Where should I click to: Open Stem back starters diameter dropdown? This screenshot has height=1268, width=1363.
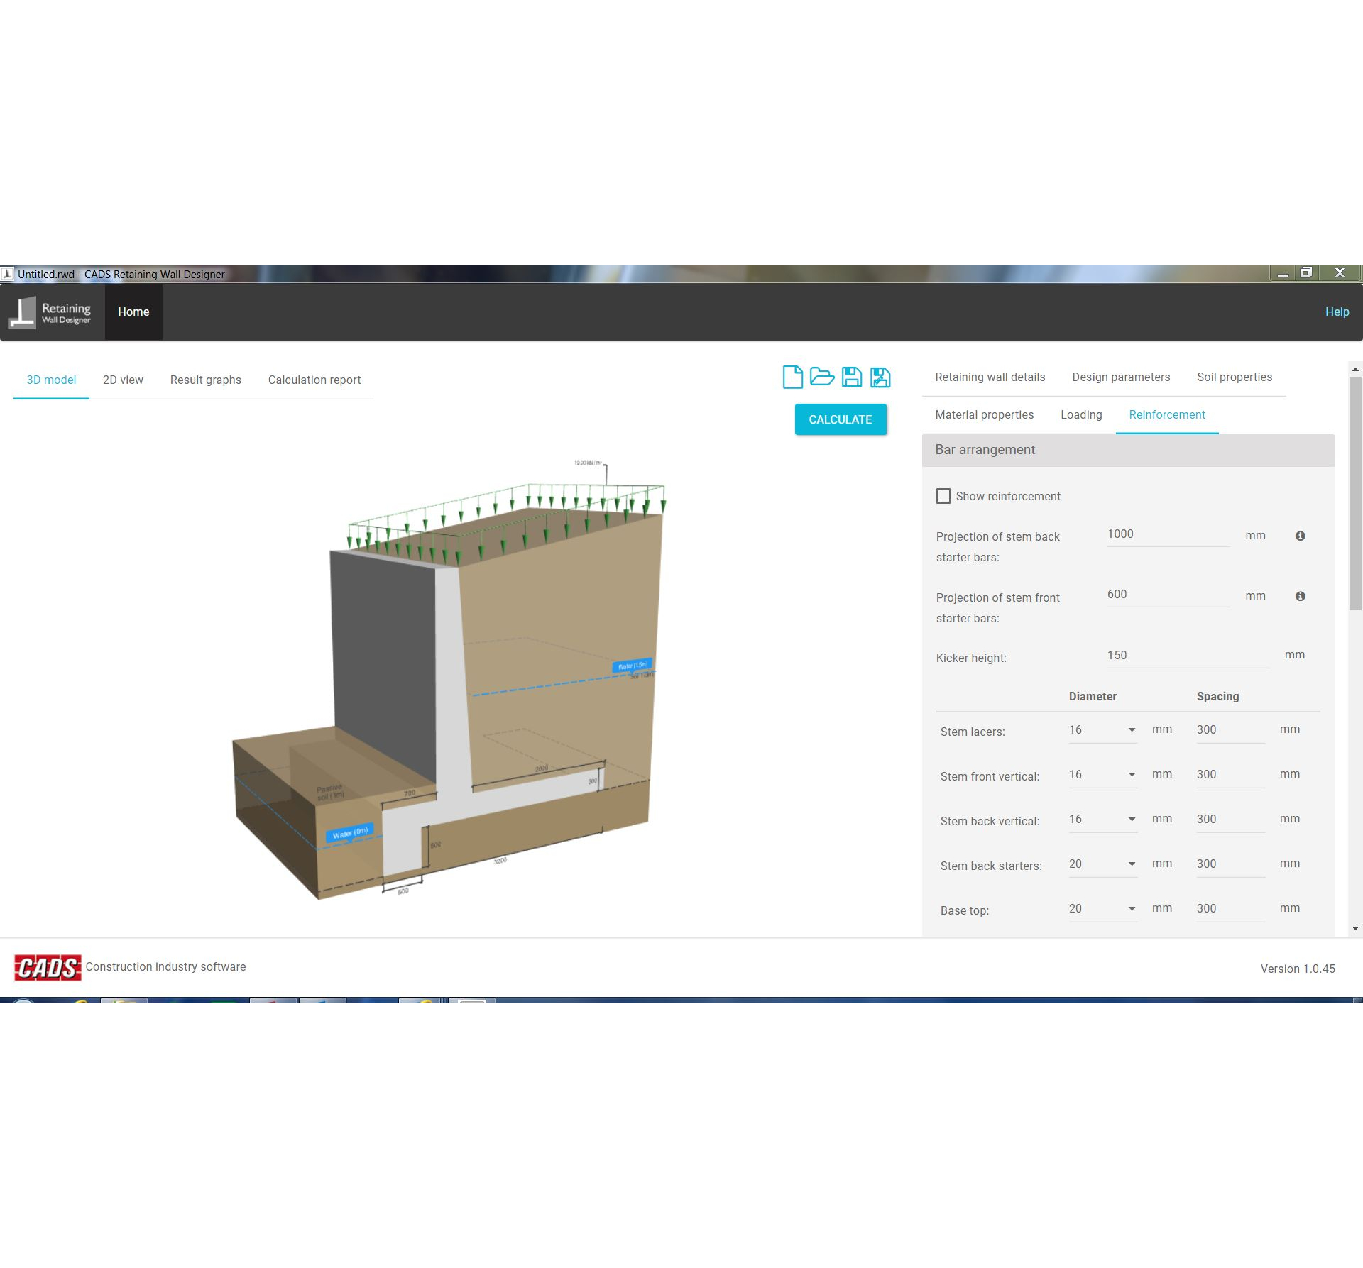(x=1102, y=864)
